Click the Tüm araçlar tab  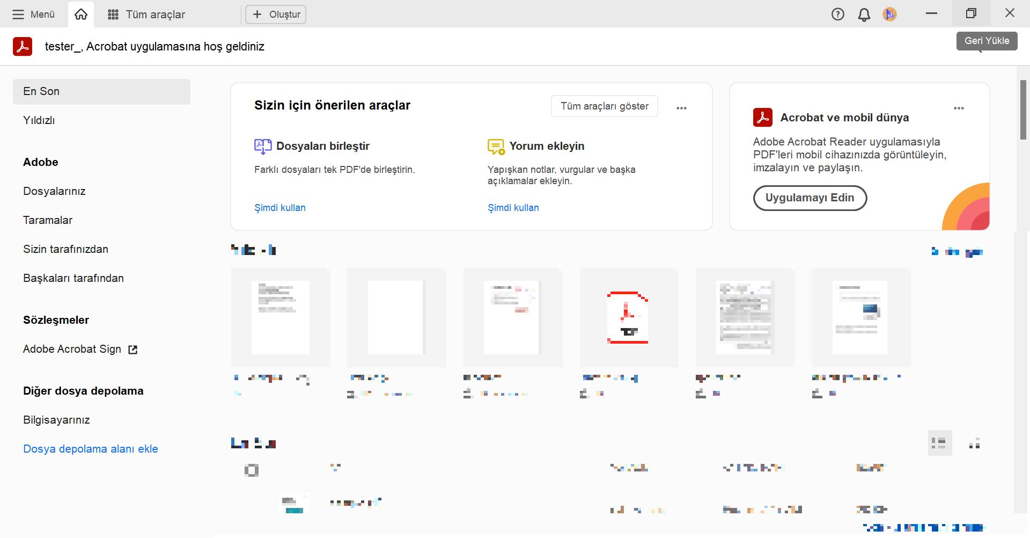click(x=146, y=14)
